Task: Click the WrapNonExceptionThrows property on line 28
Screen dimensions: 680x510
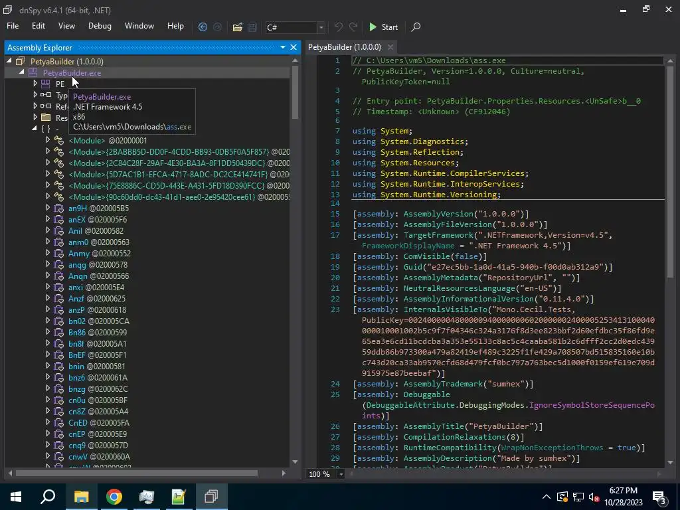Action: (x=552, y=448)
